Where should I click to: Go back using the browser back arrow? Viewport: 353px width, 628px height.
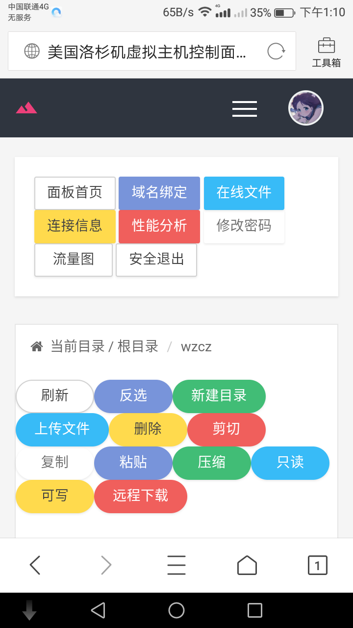coord(35,565)
